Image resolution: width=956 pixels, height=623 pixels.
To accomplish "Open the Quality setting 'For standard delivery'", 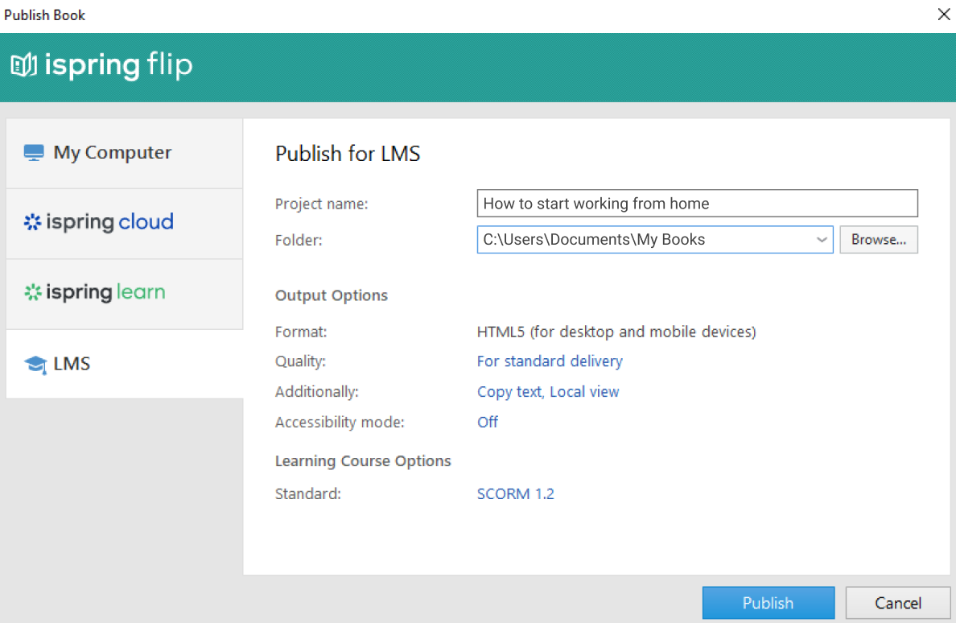I will 550,361.
